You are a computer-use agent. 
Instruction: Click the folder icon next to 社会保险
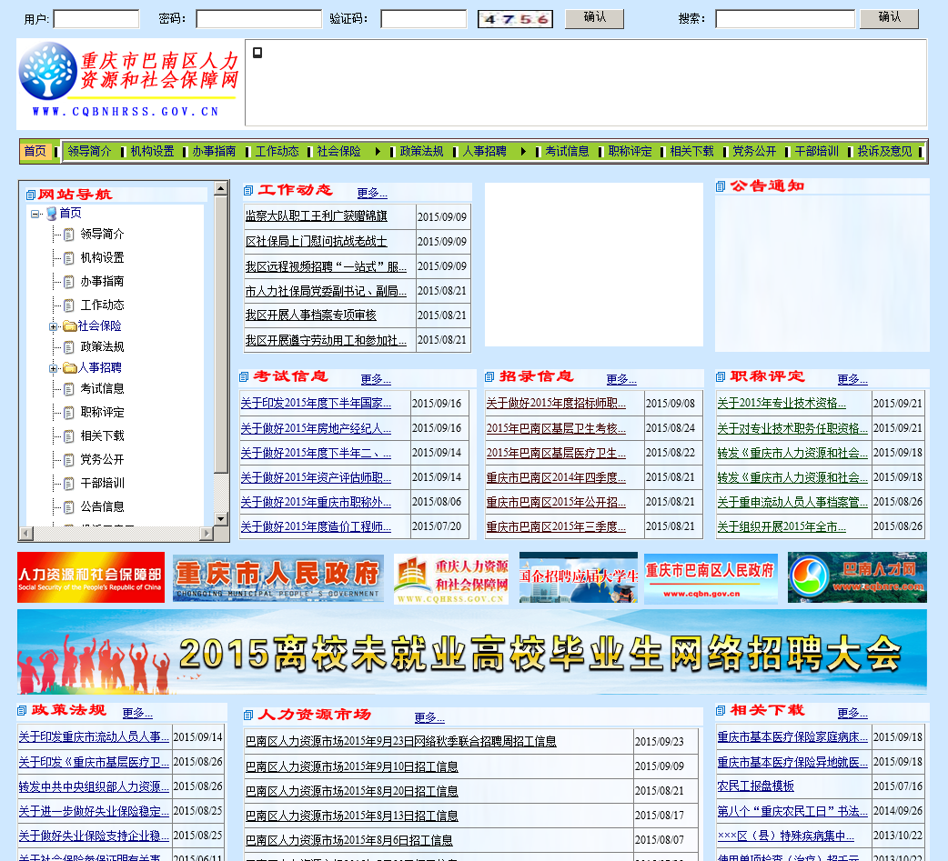[69, 326]
